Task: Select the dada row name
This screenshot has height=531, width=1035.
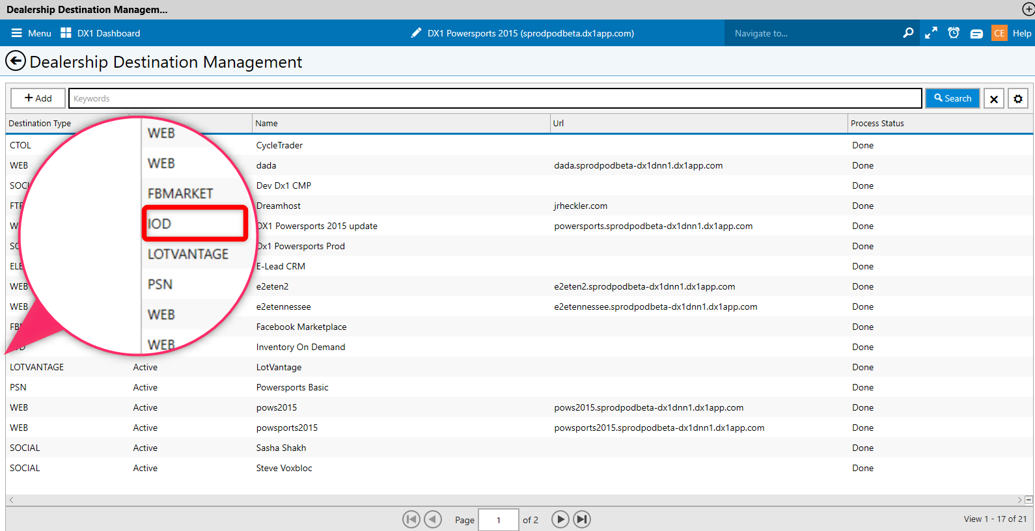Action: (266, 165)
